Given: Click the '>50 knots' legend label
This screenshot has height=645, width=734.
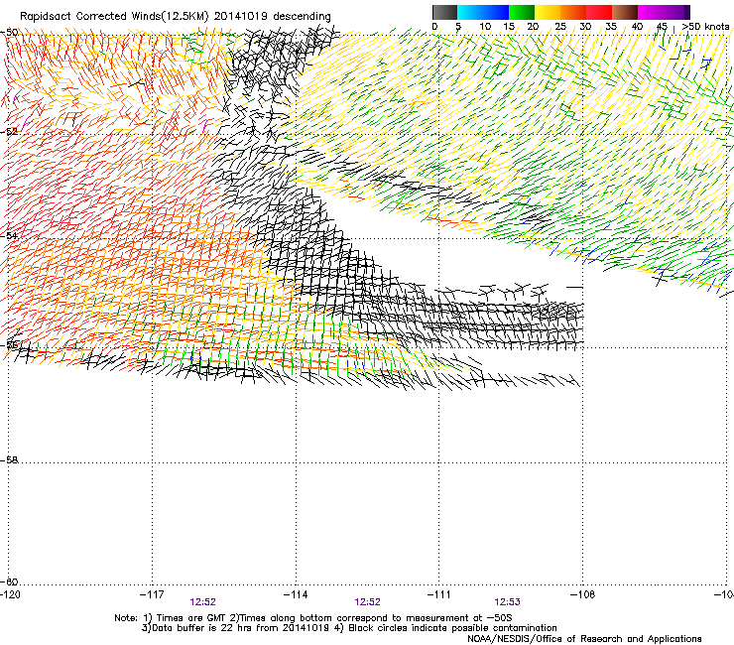Looking at the screenshot, I should click(705, 26).
